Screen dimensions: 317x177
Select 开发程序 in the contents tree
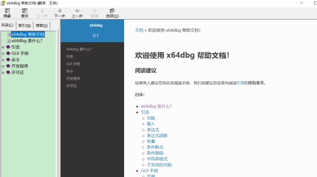click(20, 66)
